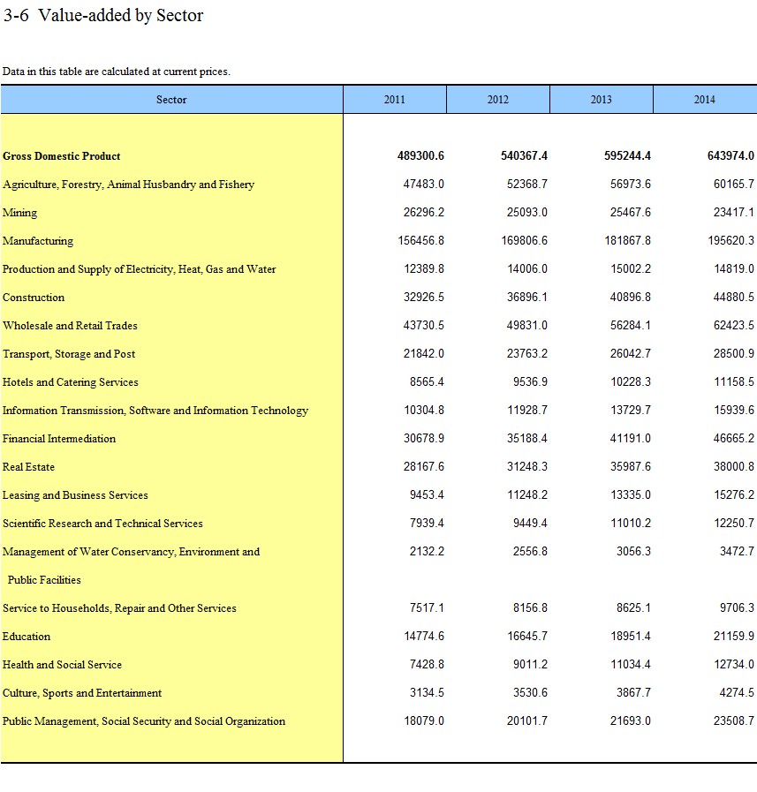Image resolution: width=757 pixels, height=792 pixels.
Task: Click the 2013 column header
Action: pos(601,100)
